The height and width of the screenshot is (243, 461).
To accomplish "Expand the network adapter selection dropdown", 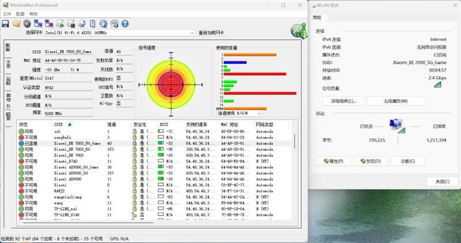I will (x=191, y=33).
